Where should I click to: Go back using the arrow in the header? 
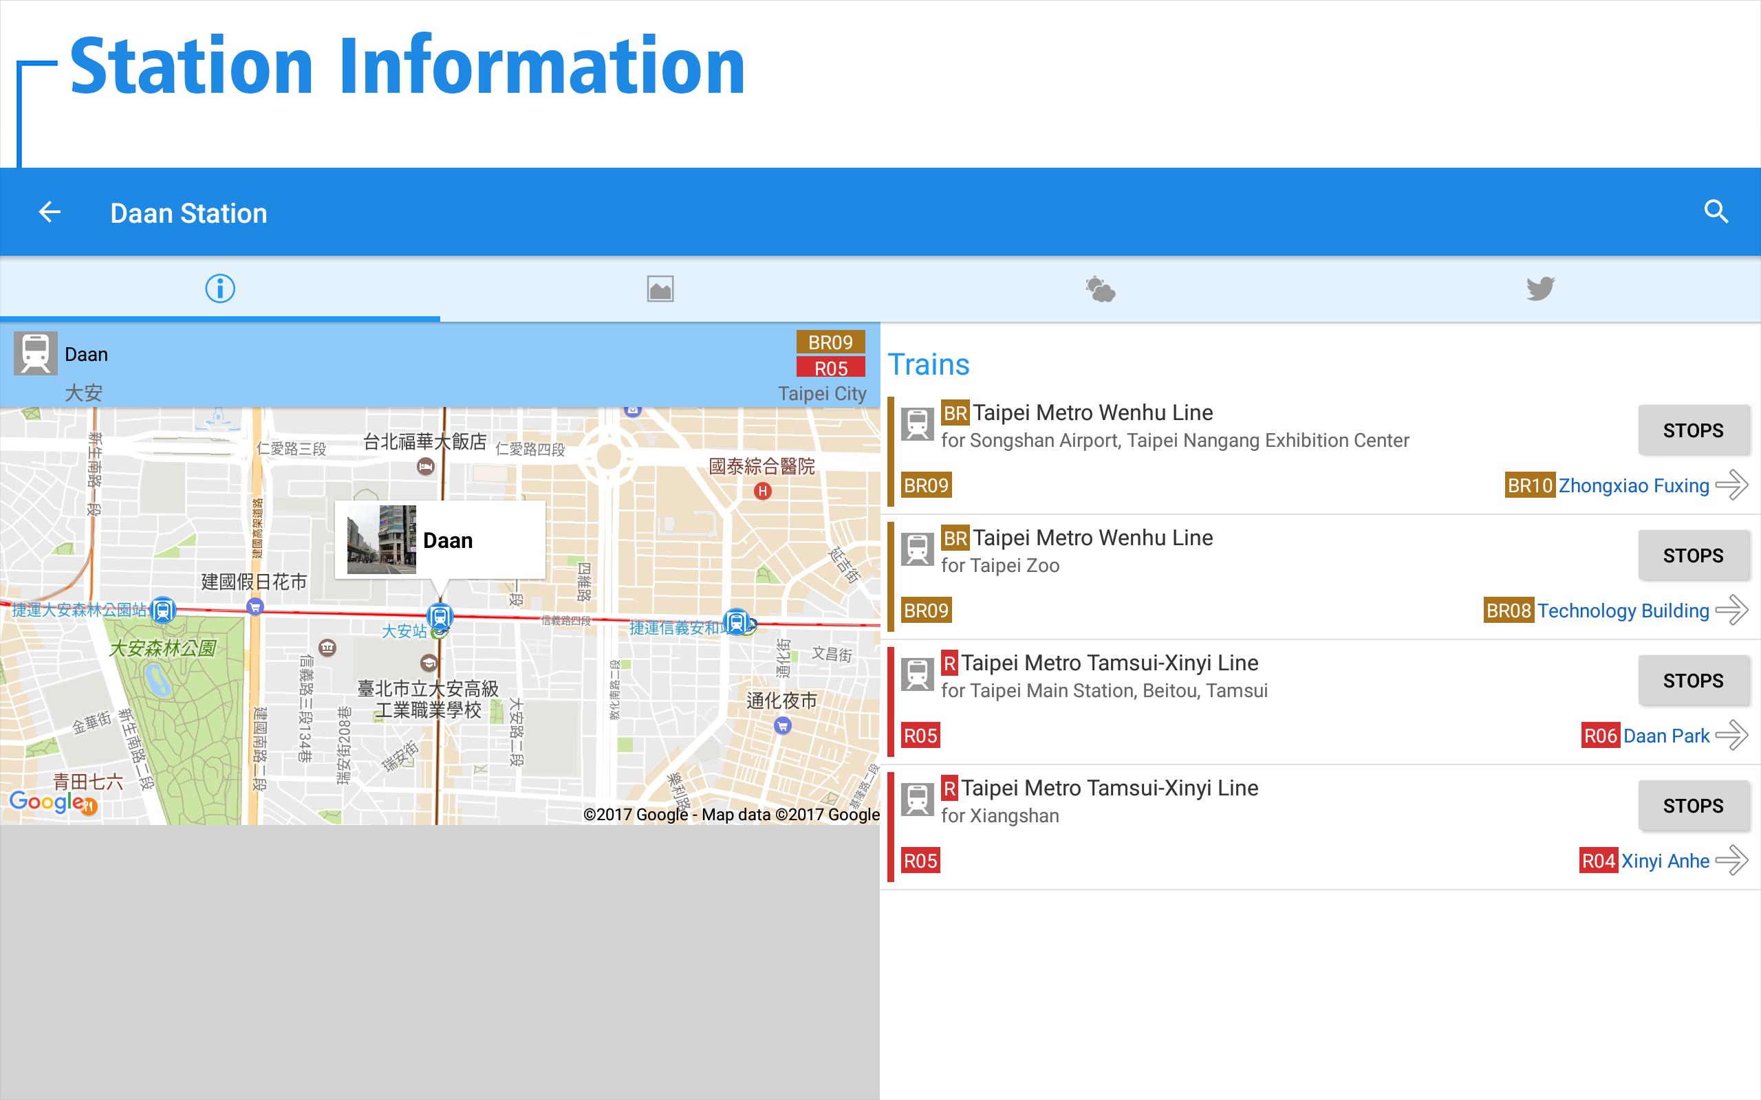coord(50,212)
